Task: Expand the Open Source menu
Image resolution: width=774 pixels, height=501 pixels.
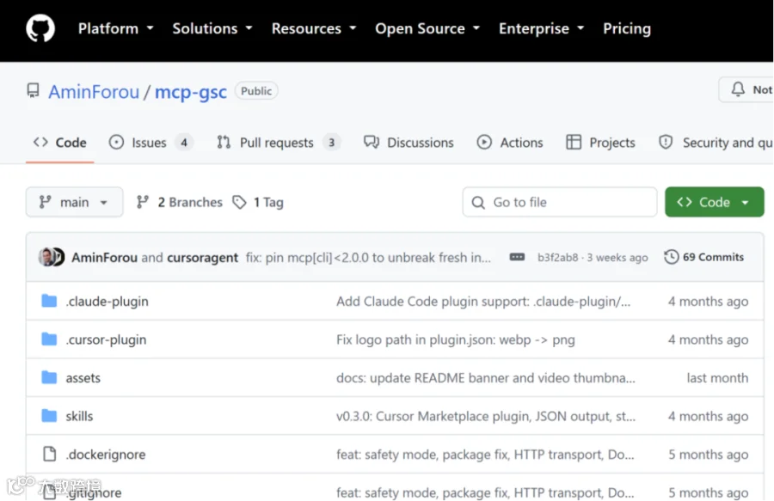Action: pyautogui.click(x=427, y=28)
